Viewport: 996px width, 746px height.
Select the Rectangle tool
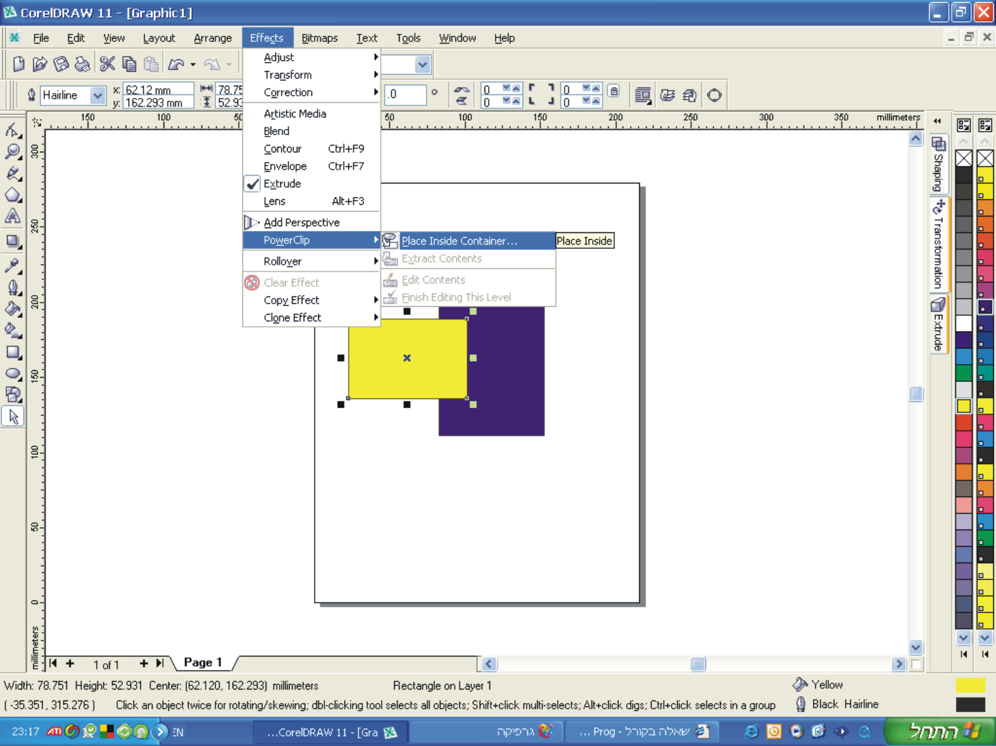[x=12, y=352]
